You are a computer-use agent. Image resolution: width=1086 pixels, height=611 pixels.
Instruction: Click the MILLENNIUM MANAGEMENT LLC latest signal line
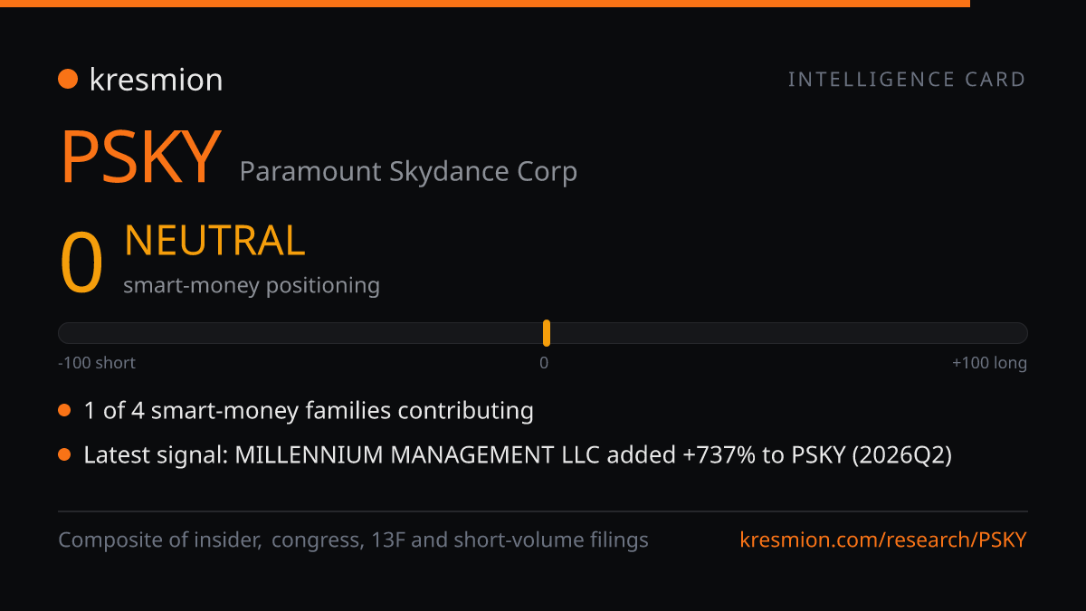click(x=518, y=455)
